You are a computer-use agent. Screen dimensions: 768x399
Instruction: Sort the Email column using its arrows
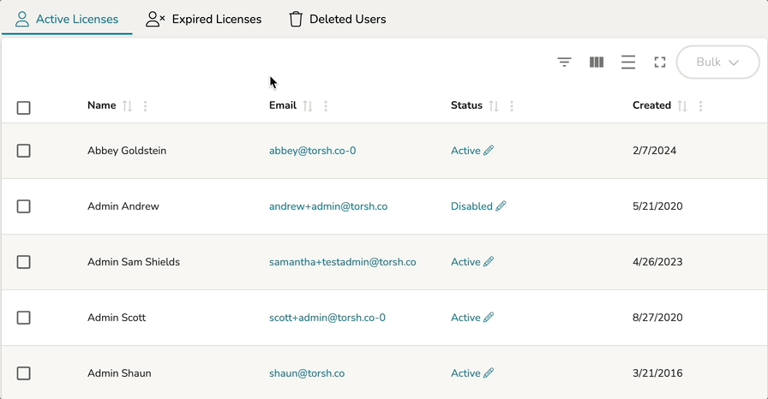click(308, 106)
